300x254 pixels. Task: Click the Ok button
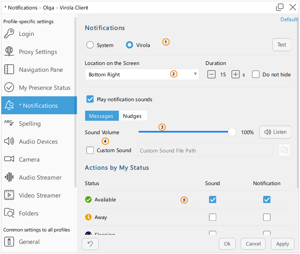[x=227, y=244]
